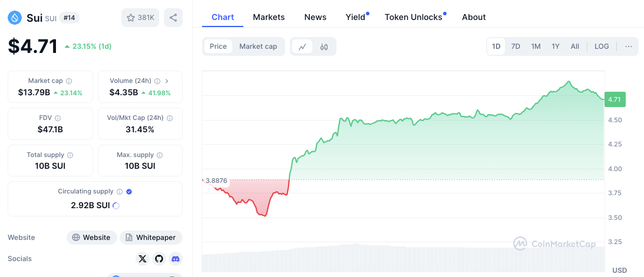Open the Markets tab
The image size is (644, 277).
point(269,17)
